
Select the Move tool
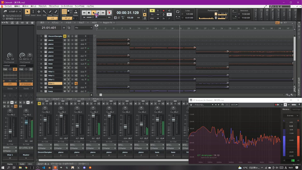(x=39, y=12)
